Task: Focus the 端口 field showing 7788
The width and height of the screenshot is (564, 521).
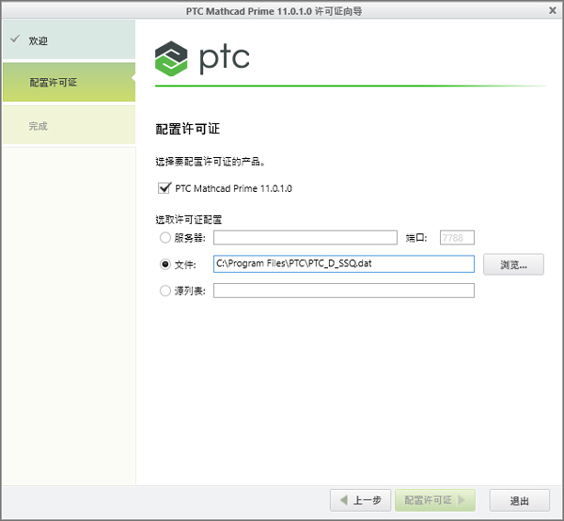Action: click(x=457, y=238)
